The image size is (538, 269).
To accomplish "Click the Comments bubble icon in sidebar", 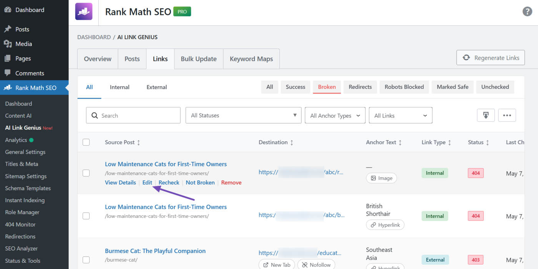I will [x=8, y=73].
